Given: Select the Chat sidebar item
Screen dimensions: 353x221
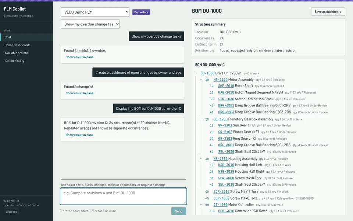Looking at the screenshot, I should (8, 37).
